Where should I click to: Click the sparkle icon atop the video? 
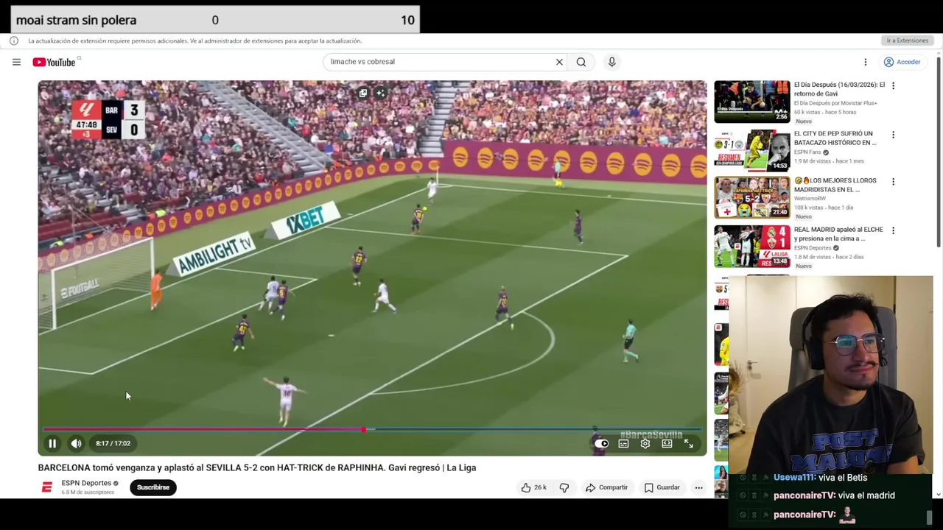[x=380, y=93]
